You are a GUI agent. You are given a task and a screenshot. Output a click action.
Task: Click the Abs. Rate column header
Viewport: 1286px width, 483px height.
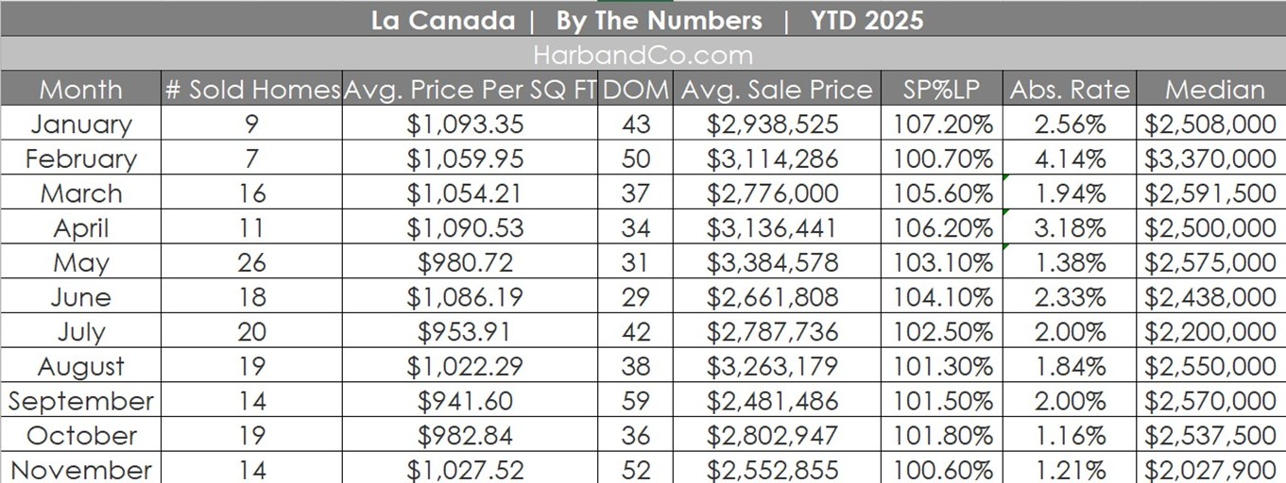pos(1070,90)
